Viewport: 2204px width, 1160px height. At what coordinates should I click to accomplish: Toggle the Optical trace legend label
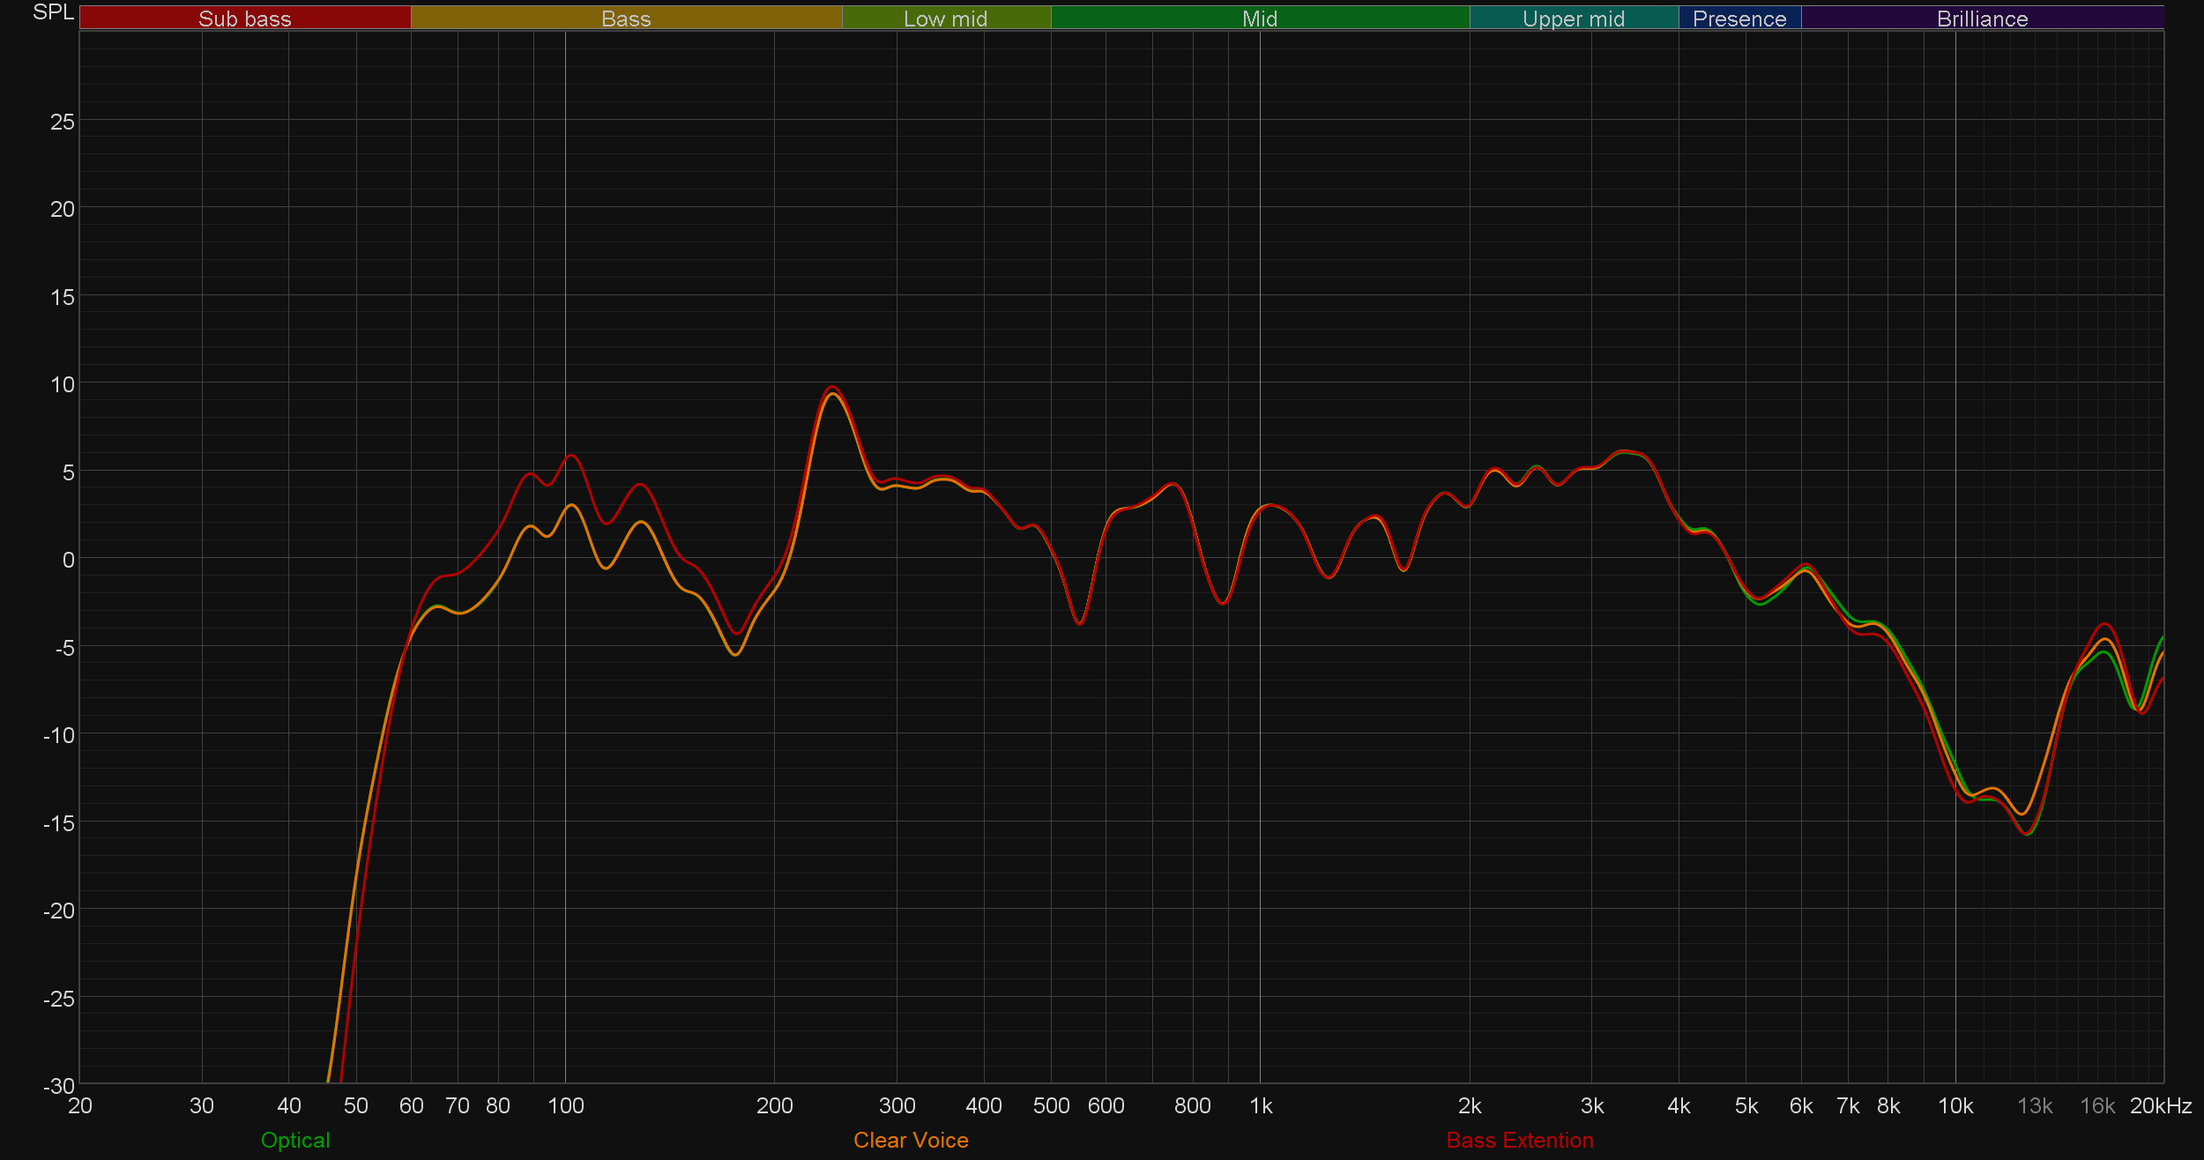(x=295, y=1140)
